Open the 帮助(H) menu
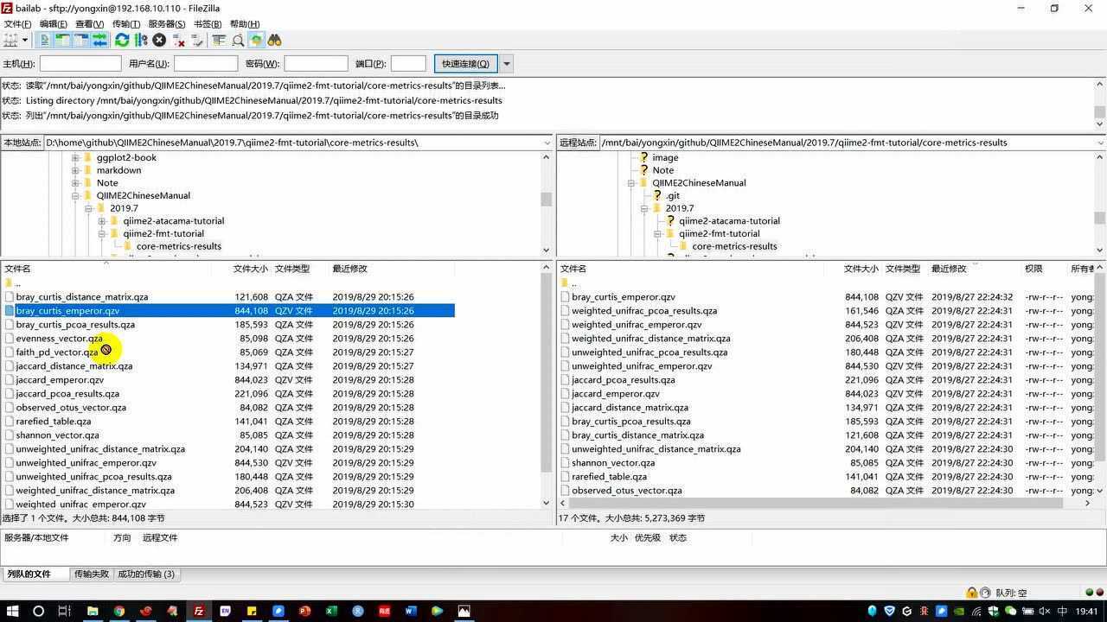This screenshot has height=622, width=1107. tap(245, 23)
